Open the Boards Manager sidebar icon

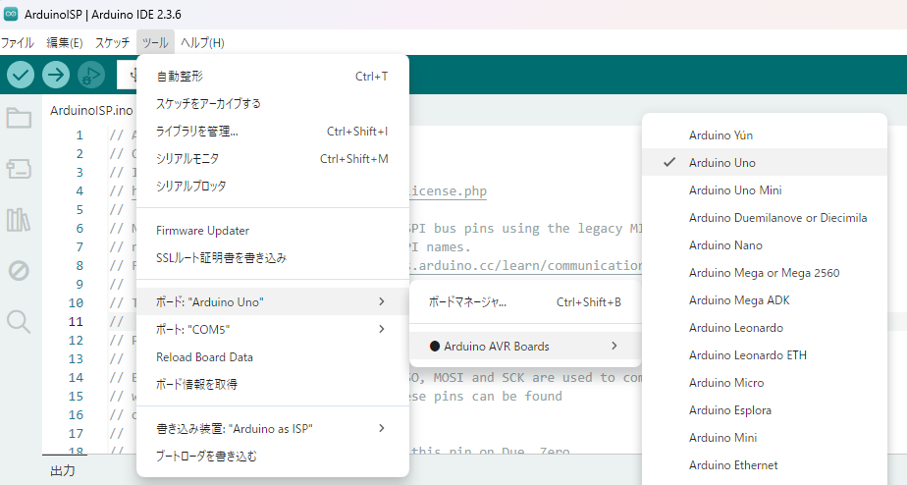click(x=19, y=170)
